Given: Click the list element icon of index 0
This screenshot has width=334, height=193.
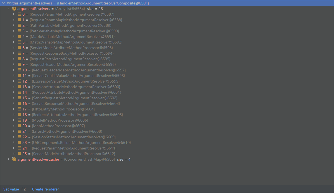Looking at the screenshot, I should [19, 14].
